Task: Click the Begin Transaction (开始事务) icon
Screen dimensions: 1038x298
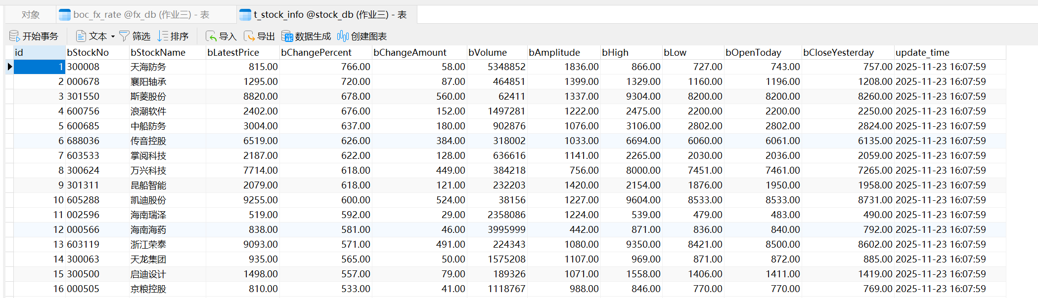Action: (14, 36)
